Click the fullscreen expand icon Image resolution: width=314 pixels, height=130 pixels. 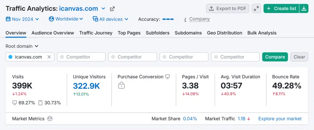coord(256,9)
